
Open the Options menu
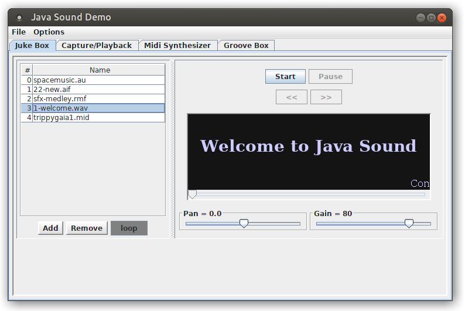[49, 32]
